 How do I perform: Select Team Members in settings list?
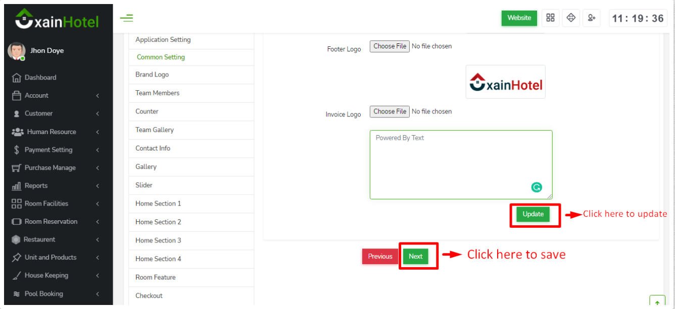pyautogui.click(x=157, y=93)
